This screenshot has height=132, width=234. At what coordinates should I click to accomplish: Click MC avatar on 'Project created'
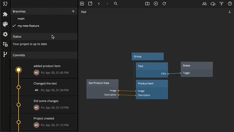click(37, 125)
